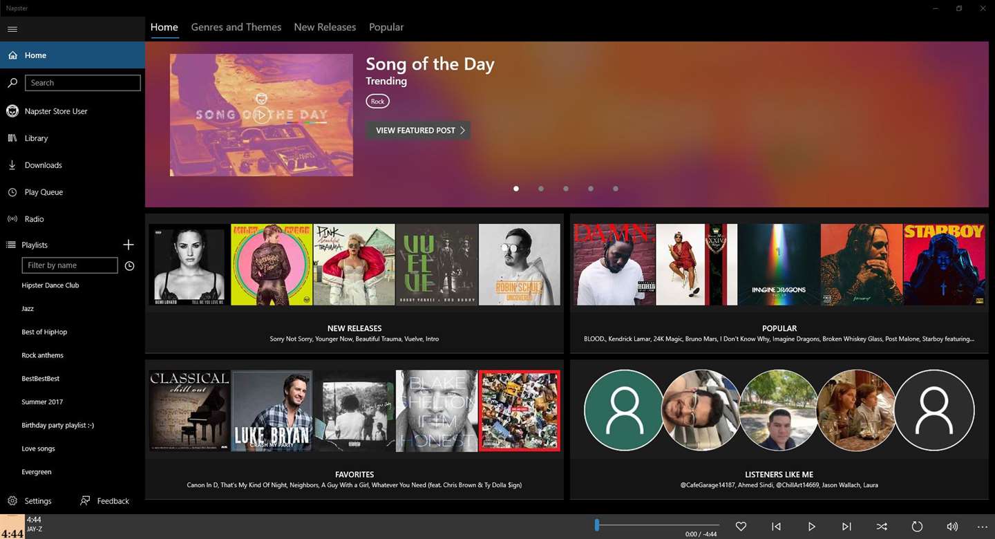Viewport: 995px width, 539px height.
Task: Click the Library books icon
Action: (x=12, y=138)
